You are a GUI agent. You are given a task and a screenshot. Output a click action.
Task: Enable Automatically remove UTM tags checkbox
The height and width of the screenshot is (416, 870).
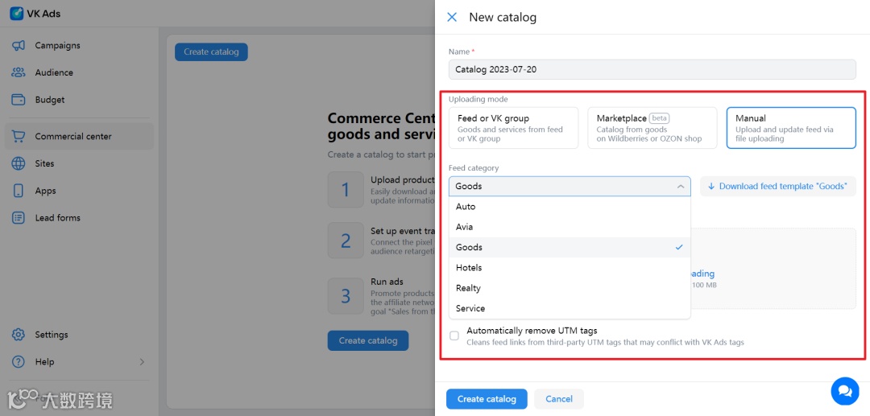coord(454,336)
